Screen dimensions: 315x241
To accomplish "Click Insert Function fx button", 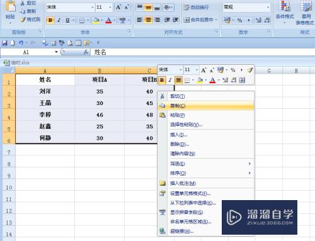I will [86, 52].
